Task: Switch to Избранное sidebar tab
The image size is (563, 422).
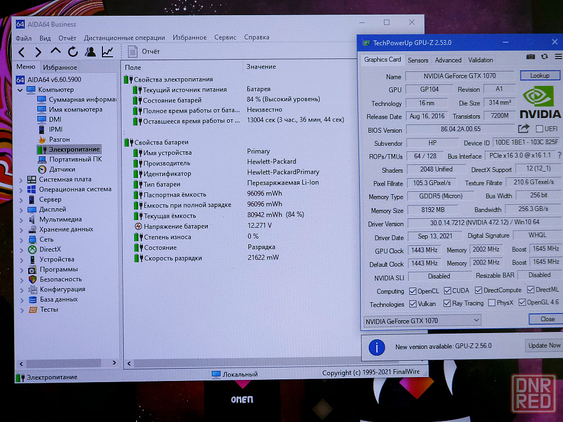Action: tap(60, 68)
